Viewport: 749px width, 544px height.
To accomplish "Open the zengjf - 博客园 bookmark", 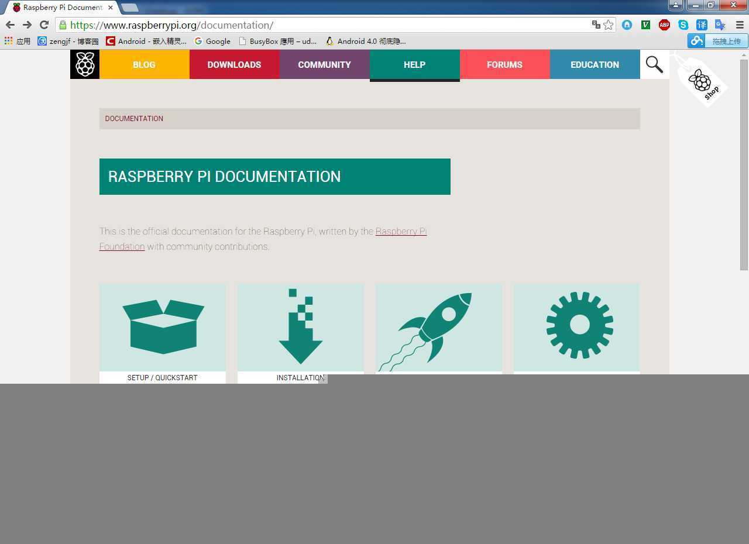I will click(x=68, y=41).
